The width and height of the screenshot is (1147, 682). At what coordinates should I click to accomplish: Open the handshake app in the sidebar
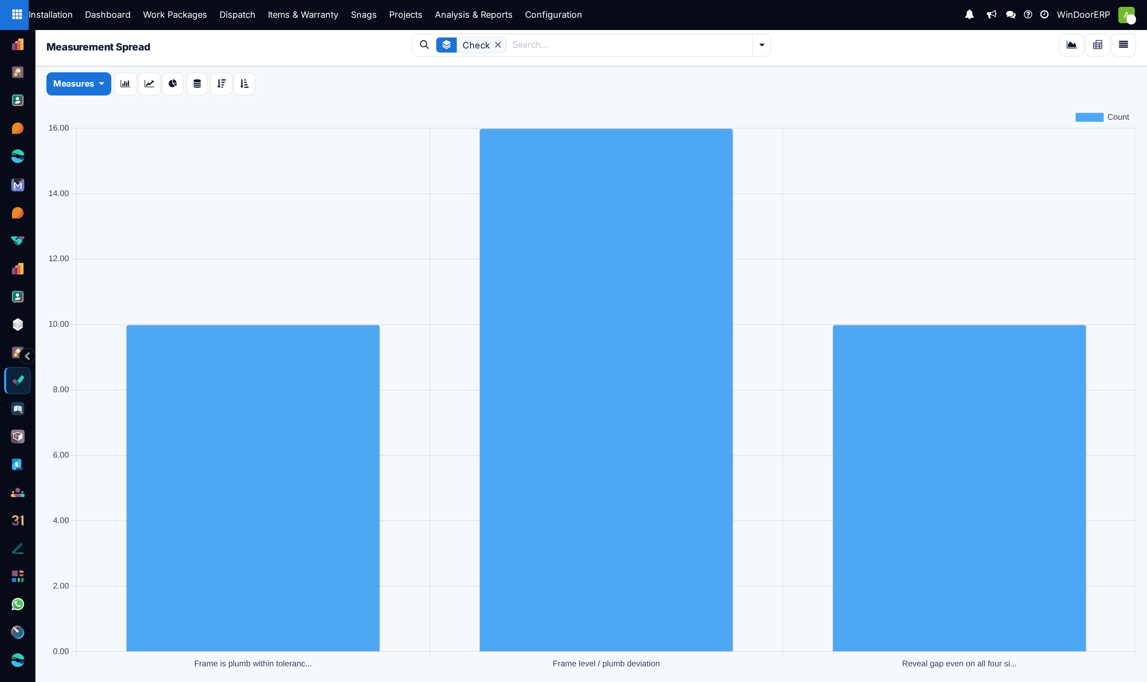[17, 241]
